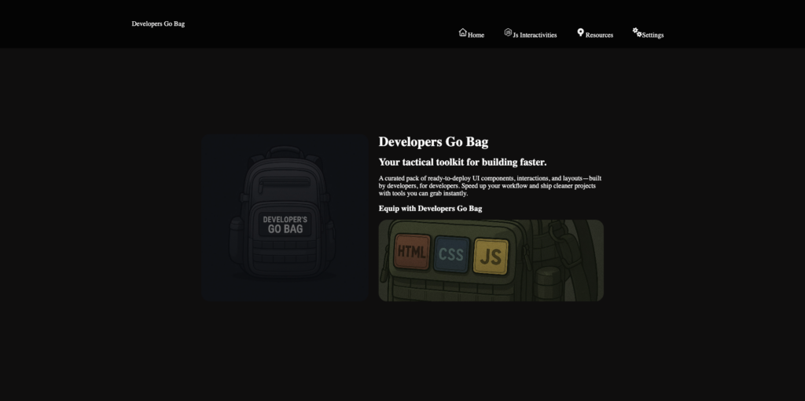The height and width of the screenshot is (401, 805).
Task: Click the tactical toolkit tagline subheading
Action: pos(462,162)
